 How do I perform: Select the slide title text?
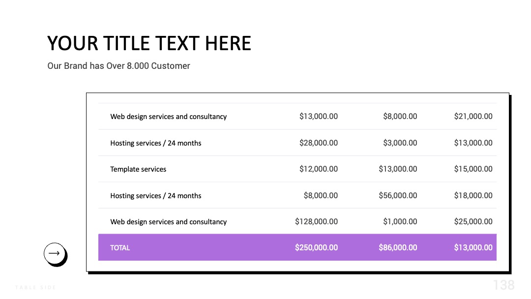pyautogui.click(x=149, y=43)
